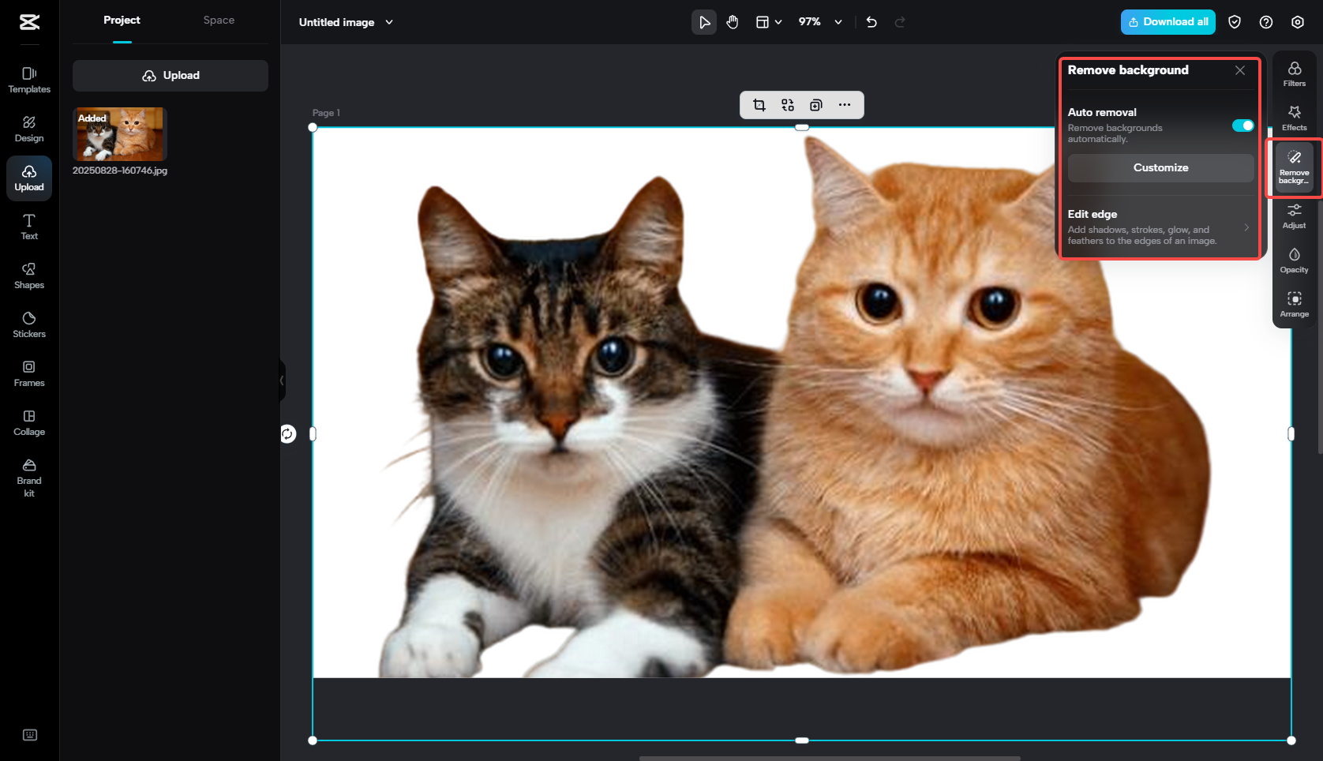The height and width of the screenshot is (761, 1323).
Task: Switch to the Project tab
Action: (x=122, y=20)
